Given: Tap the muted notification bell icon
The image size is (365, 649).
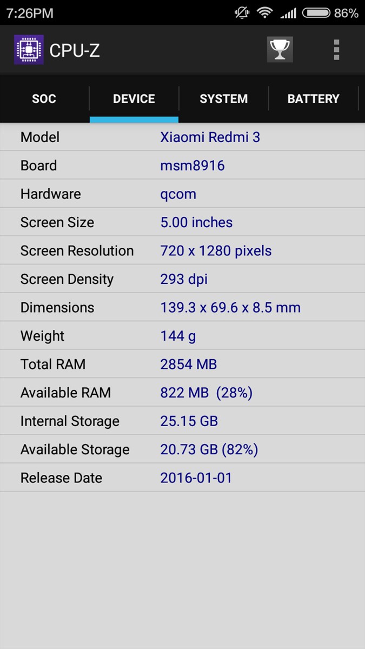Looking at the screenshot, I should coord(242,13).
